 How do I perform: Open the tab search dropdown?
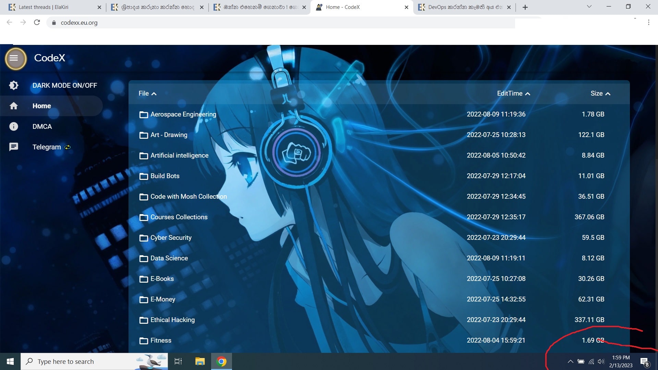589,7
